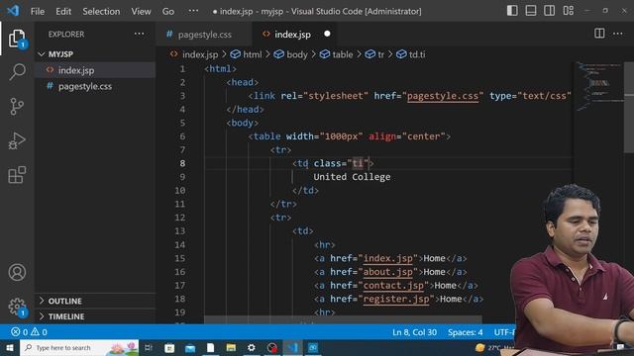
Task: Open the Manage gear in activity bar
Action: coord(17,307)
